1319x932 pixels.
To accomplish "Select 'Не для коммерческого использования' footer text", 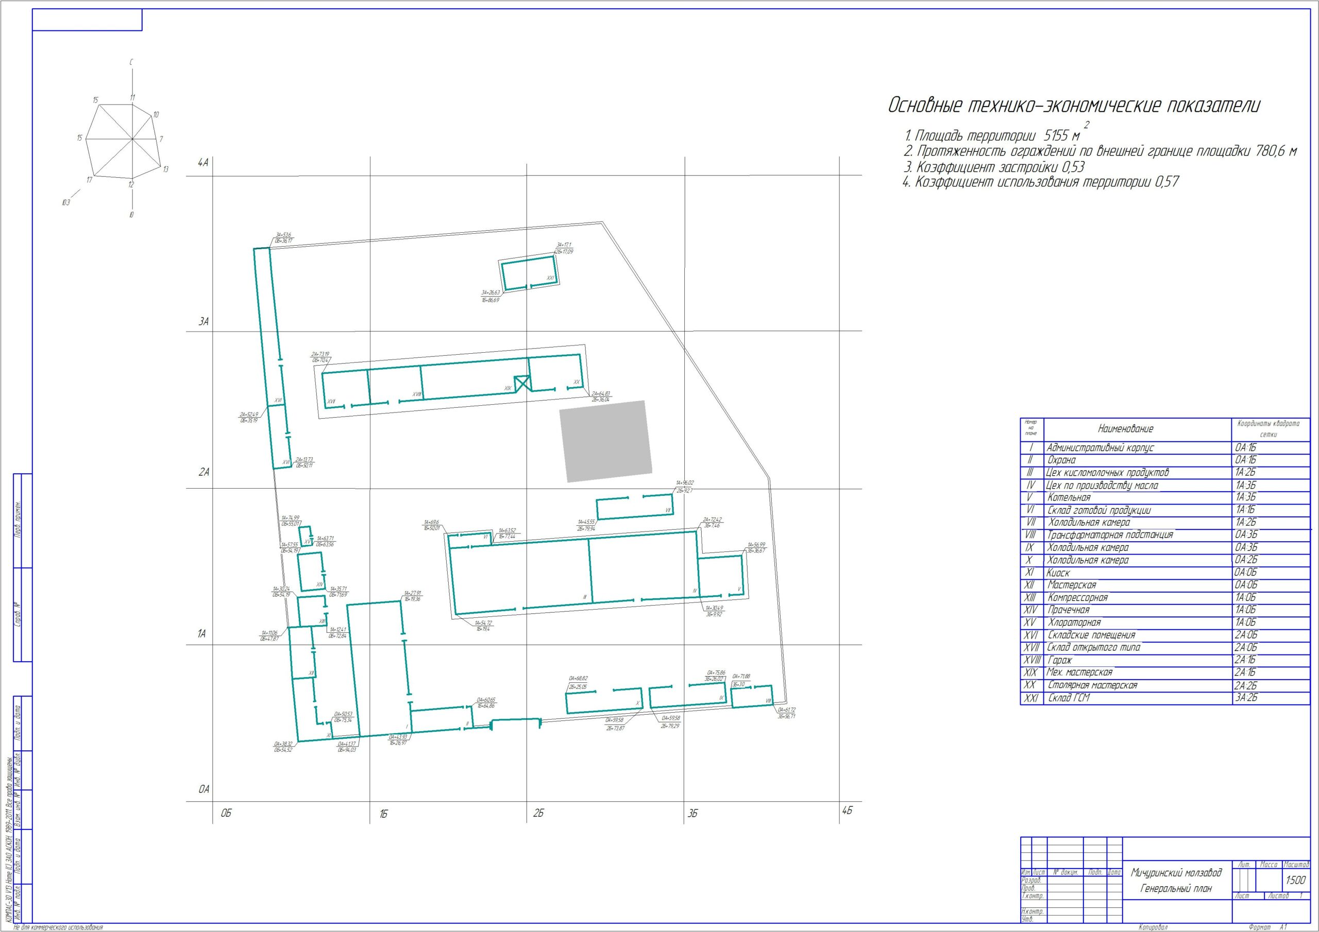I will [x=57, y=927].
